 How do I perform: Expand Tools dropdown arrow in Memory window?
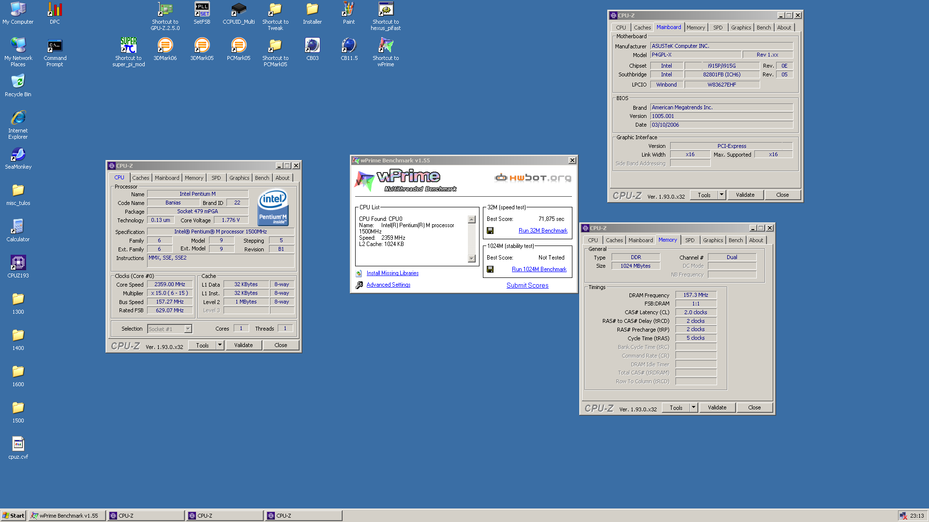point(693,407)
